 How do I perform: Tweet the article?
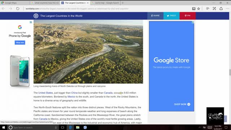pyautogui.click(x=171, y=16)
